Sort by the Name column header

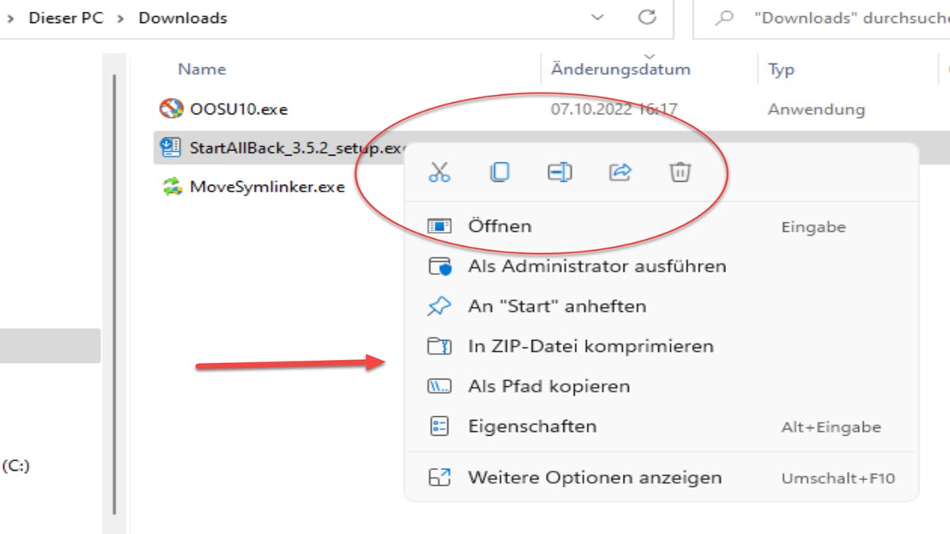[202, 70]
